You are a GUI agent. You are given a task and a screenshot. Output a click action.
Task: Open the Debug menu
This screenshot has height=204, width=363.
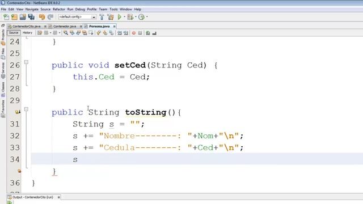pos(80,9)
